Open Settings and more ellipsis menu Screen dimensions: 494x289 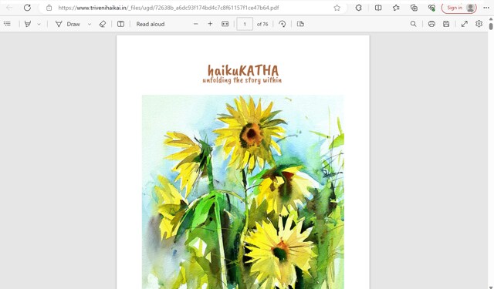[x=486, y=8]
